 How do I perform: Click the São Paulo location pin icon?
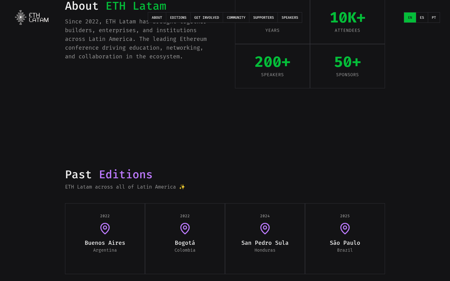(x=345, y=229)
